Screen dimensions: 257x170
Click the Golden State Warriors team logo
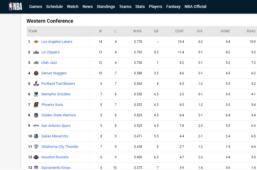point(36,115)
